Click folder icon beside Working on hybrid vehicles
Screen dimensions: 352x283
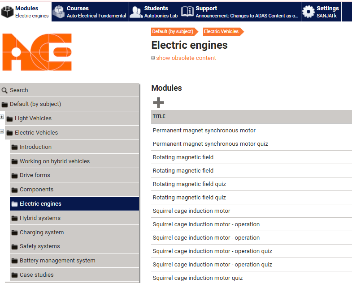(15, 161)
